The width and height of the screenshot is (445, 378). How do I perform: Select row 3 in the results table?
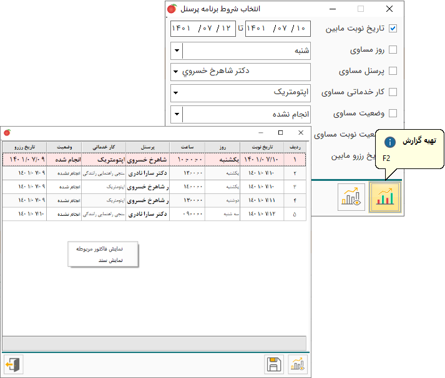(153, 187)
